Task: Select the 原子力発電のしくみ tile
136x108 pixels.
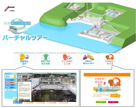Action: point(67,59)
